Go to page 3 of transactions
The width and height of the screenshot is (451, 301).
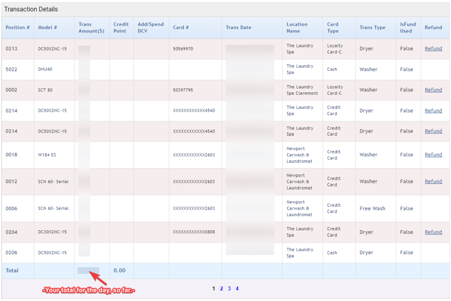click(x=229, y=288)
